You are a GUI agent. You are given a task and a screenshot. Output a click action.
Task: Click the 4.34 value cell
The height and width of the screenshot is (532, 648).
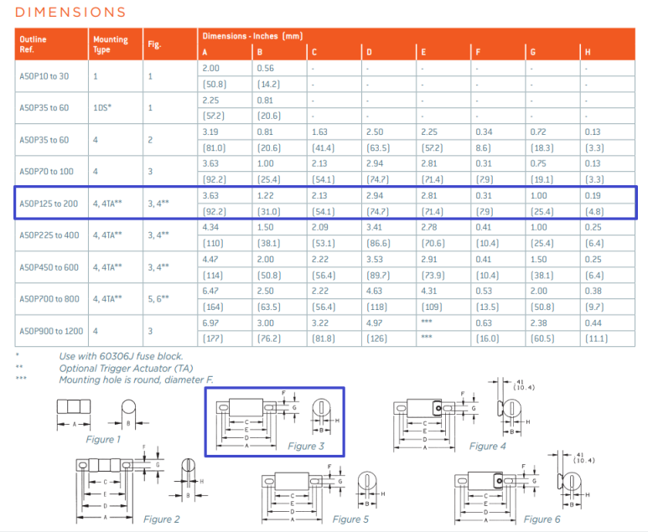[226, 228]
